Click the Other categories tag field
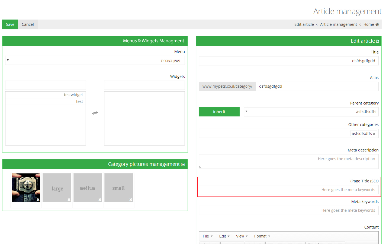Image resolution: width=386 pixels, height=244 pixels. [289, 133]
